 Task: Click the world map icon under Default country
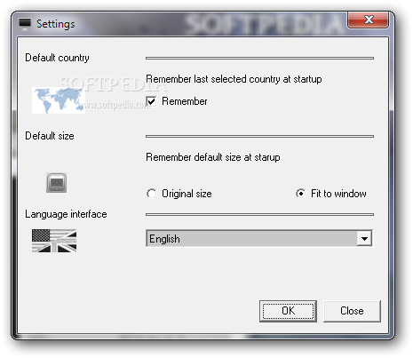pyautogui.click(x=59, y=100)
